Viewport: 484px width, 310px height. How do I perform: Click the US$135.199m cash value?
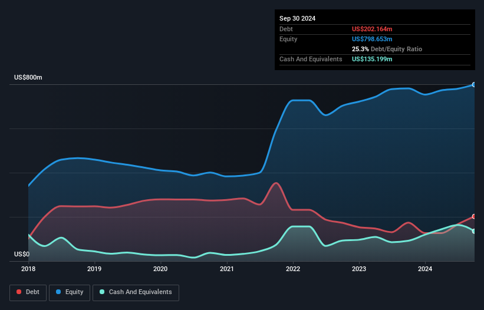[372, 59]
